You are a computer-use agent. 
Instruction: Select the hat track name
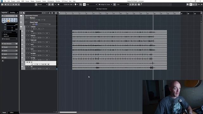[x=32, y=31]
